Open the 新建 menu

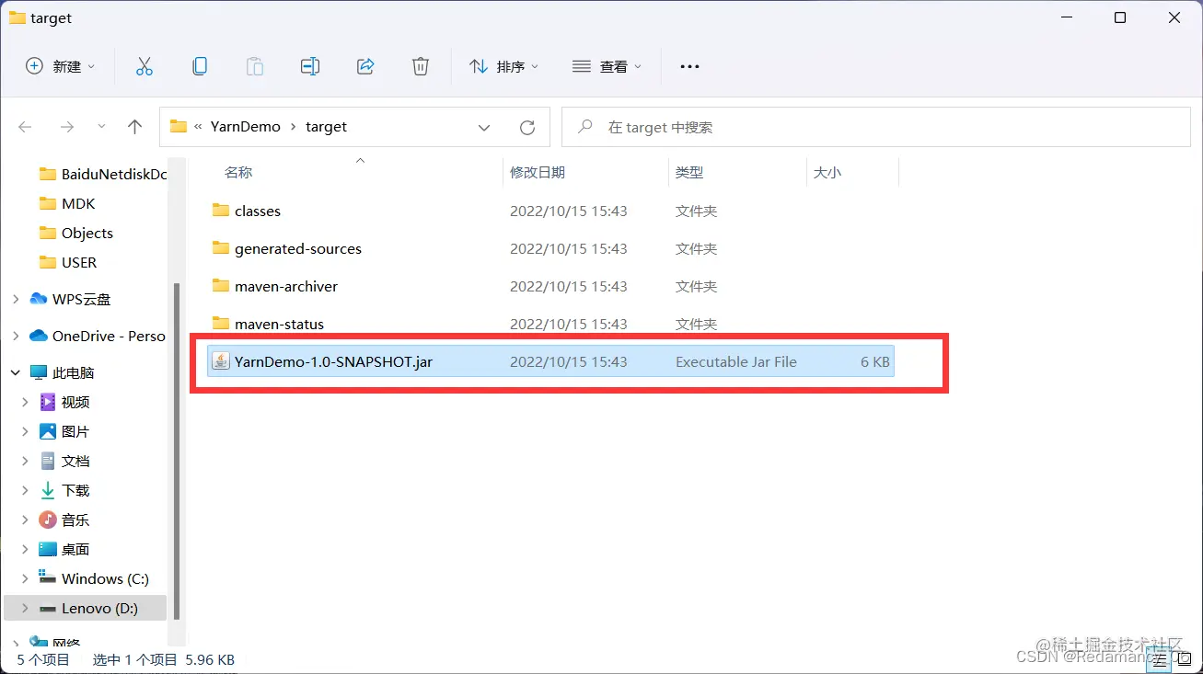[59, 65]
